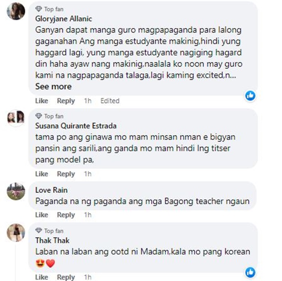Expand Gloryjane's comment with See more
The width and height of the screenshot is (282, 281).
[53, 87]
